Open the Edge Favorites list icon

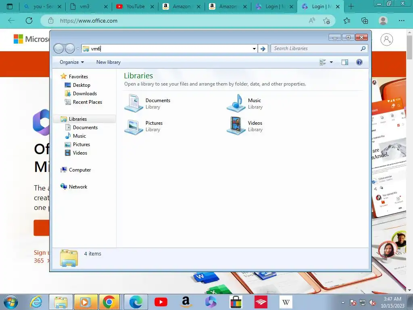347,21
